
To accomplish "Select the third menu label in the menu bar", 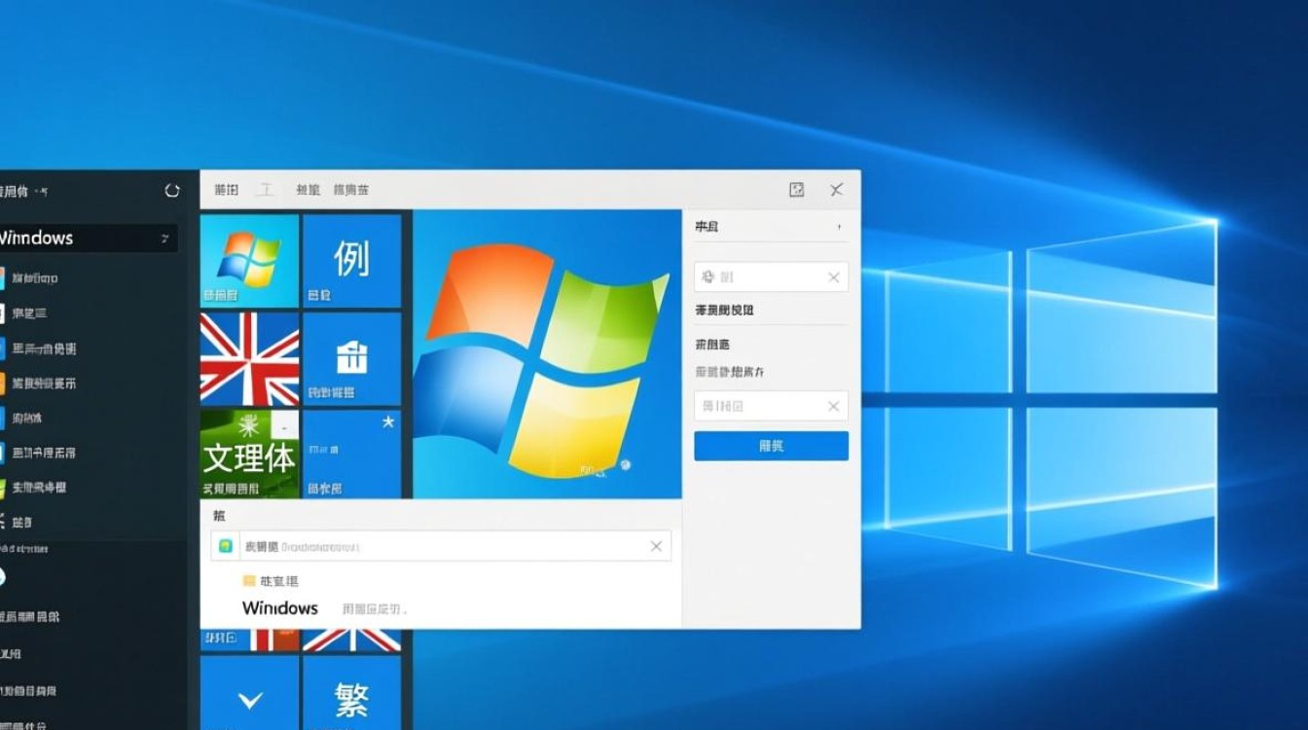I will 308,190.
